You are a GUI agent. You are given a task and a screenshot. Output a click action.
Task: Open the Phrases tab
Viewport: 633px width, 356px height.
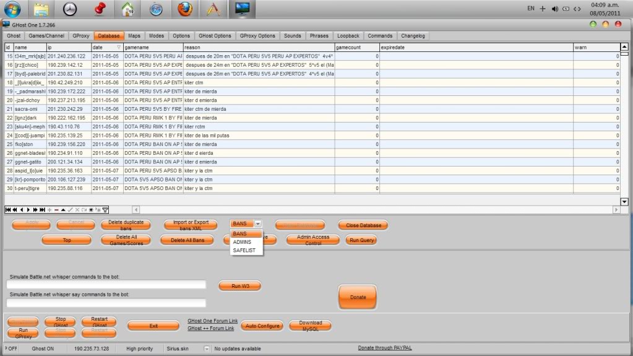(x=319, y=36)
